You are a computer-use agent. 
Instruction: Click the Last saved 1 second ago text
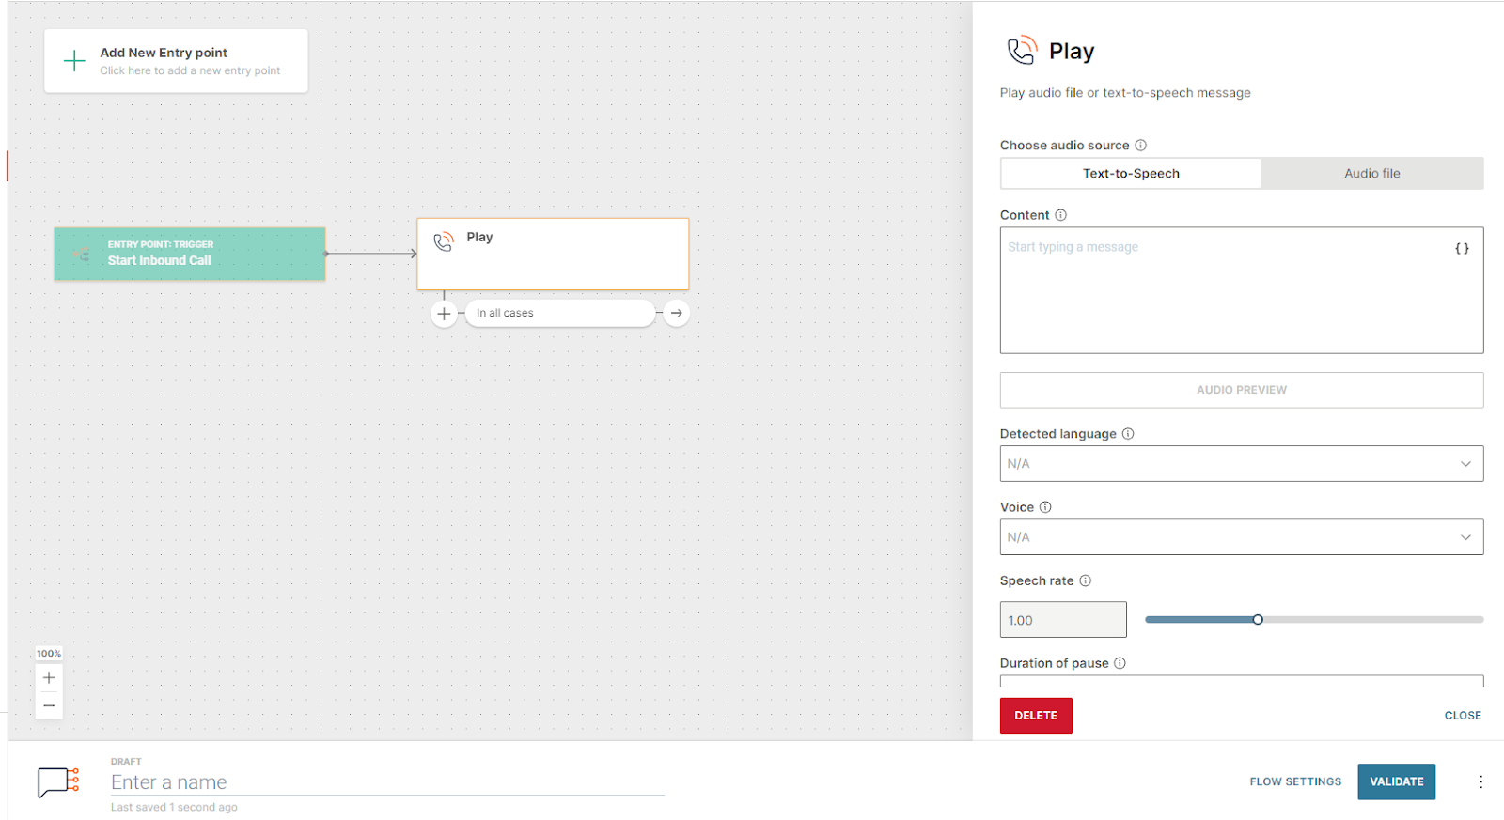click(174, 807)
